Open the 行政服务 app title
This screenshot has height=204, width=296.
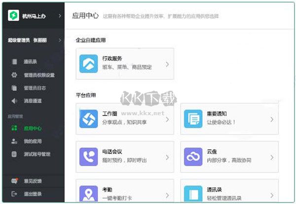point(112,58)
